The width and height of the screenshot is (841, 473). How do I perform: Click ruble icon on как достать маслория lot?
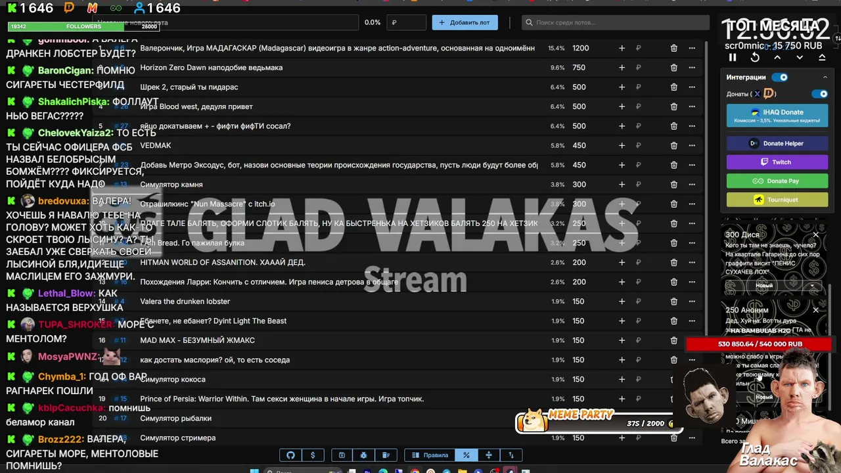[x=638, y=360]
